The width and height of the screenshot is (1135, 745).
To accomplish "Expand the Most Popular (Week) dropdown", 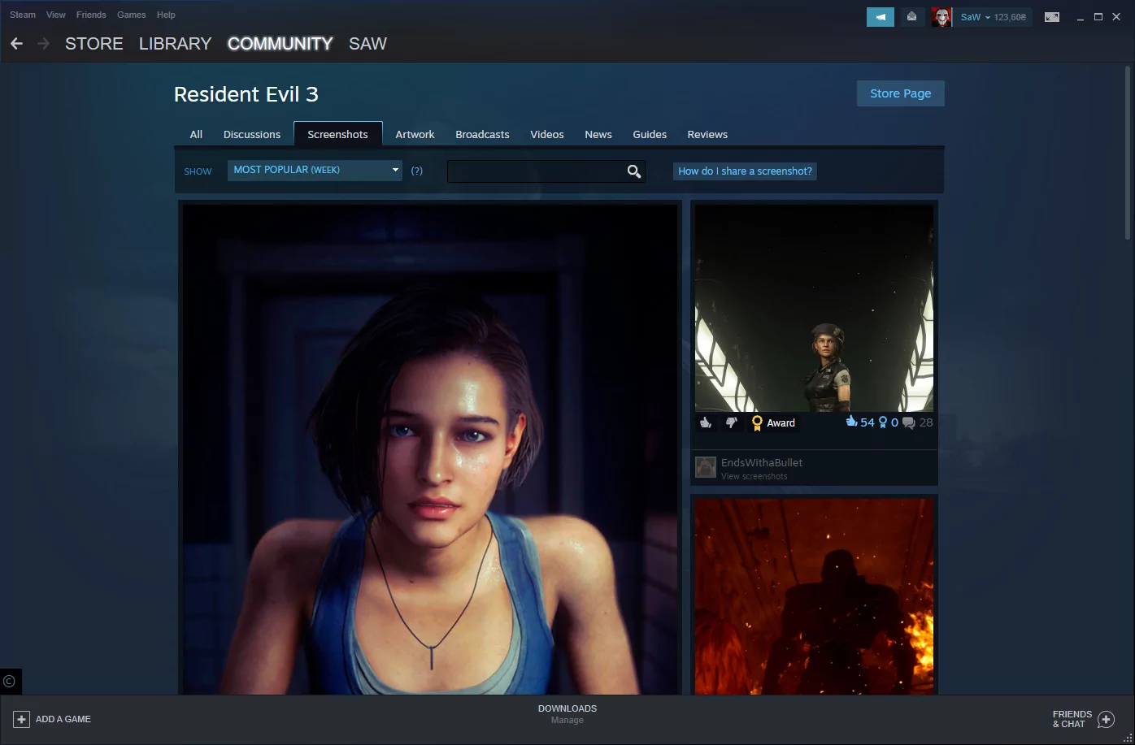I will pyautogui.click(x=315, y=170).
